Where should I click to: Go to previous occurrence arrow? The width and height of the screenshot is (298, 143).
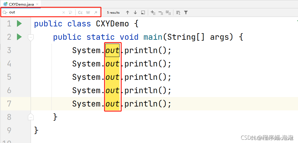point(128,12)
